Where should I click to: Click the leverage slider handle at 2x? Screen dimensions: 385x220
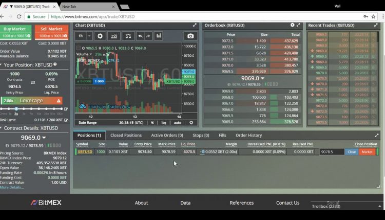point(16,108)
